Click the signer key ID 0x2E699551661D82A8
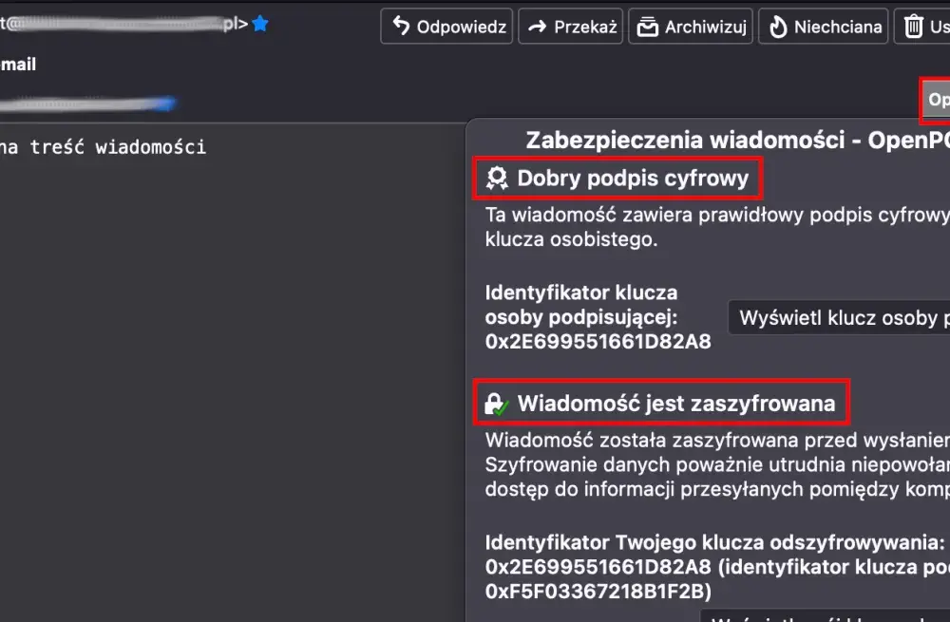 [x=598, y=342]
